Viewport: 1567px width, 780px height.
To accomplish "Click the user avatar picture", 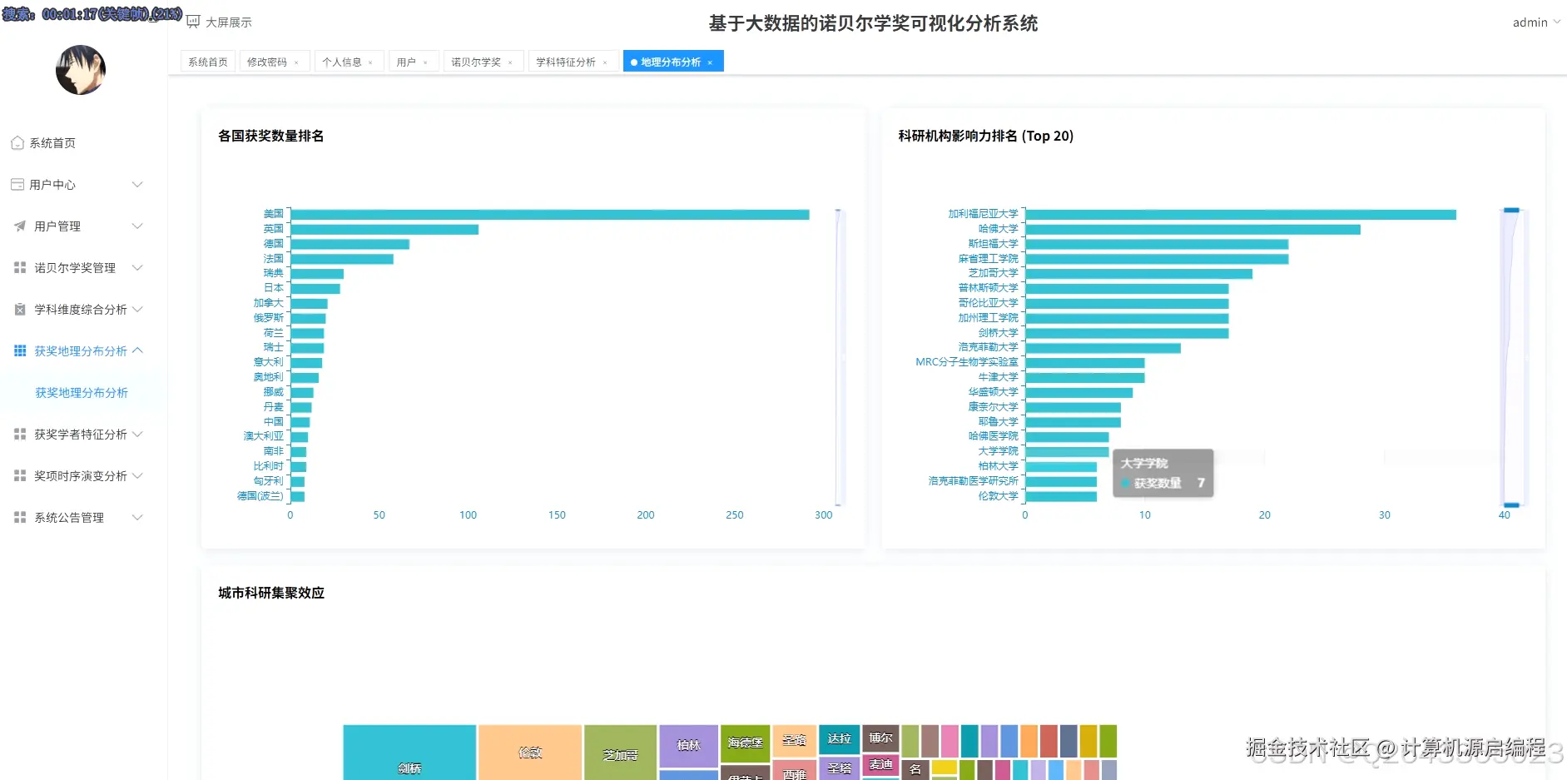I will click(81, 70).
